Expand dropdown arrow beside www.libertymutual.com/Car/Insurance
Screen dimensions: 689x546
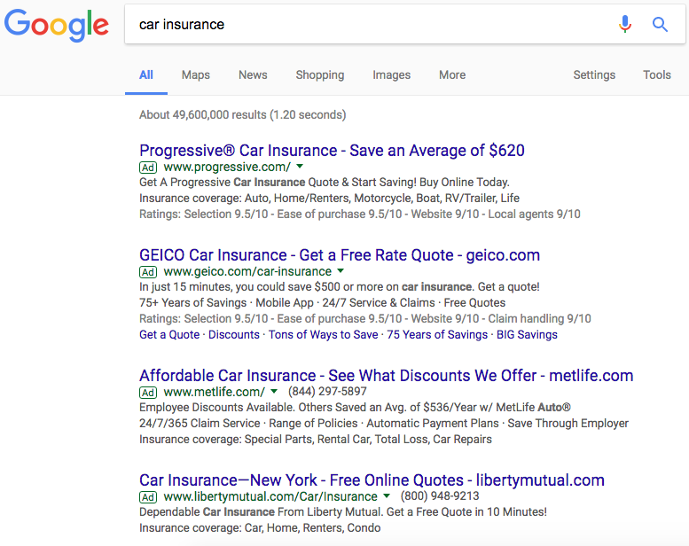point(387,496)
